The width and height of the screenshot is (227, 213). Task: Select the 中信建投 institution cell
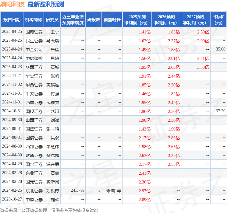click(34, 58)
